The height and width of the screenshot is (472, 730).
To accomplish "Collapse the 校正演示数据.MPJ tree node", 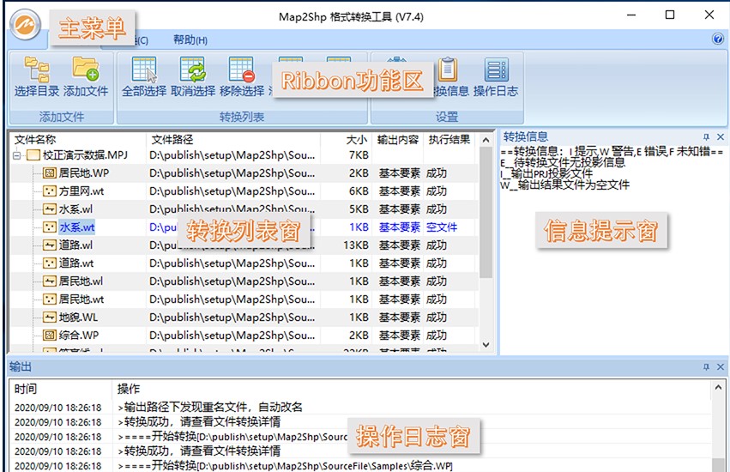I will click(x=17, y=155).
